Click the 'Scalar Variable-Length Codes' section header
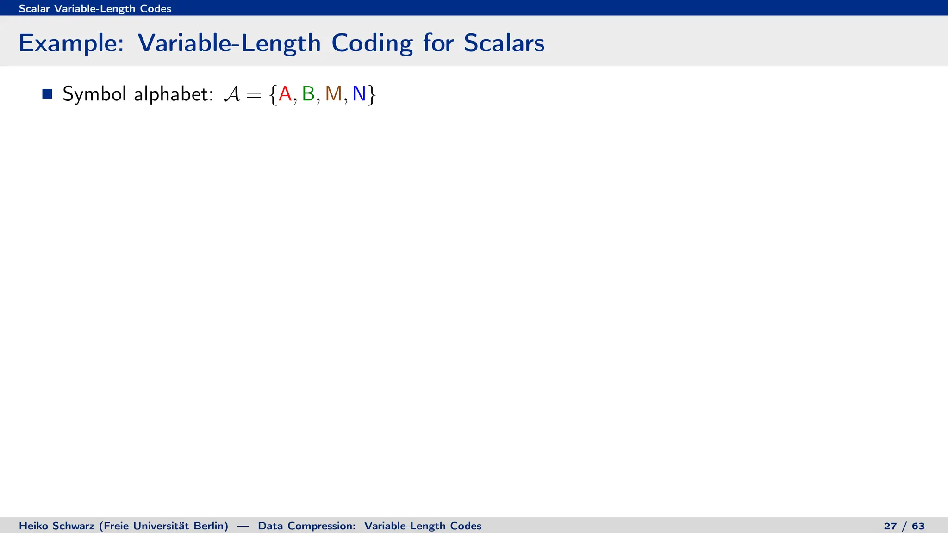 (95, 8)
